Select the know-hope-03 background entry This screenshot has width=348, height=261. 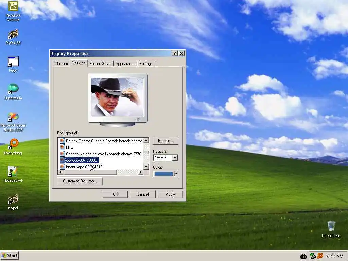84,167
